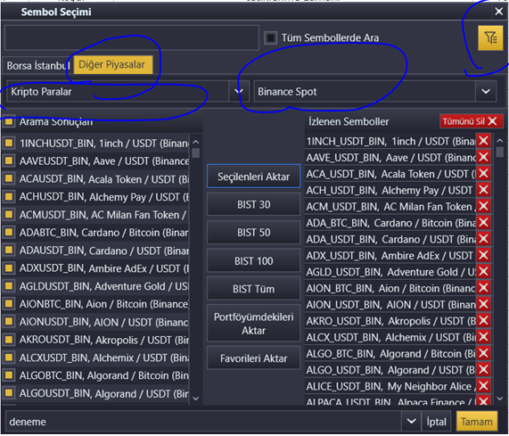
Task: Remove AION_USDT_BIN from watched list
Action: 483,304
